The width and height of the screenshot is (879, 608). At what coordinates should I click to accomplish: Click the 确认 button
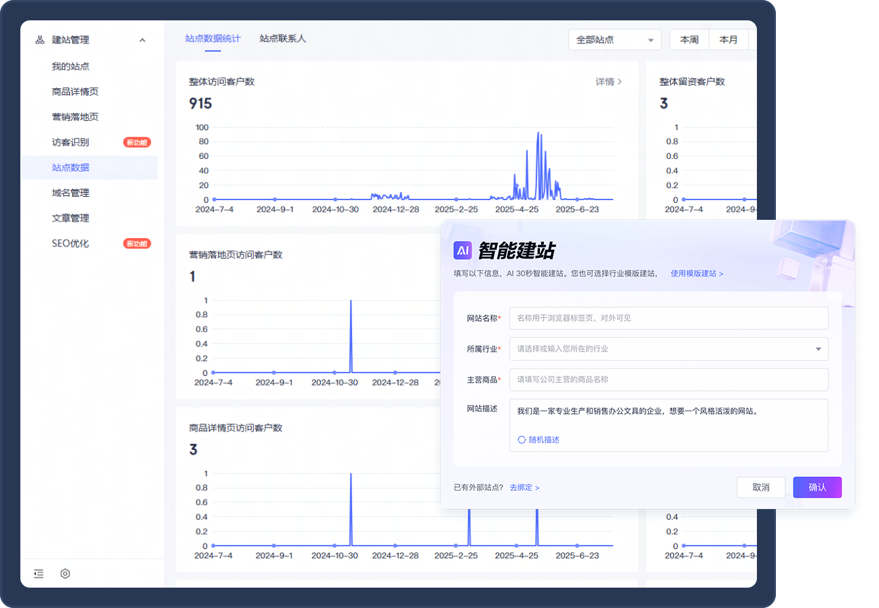[817, 487]
